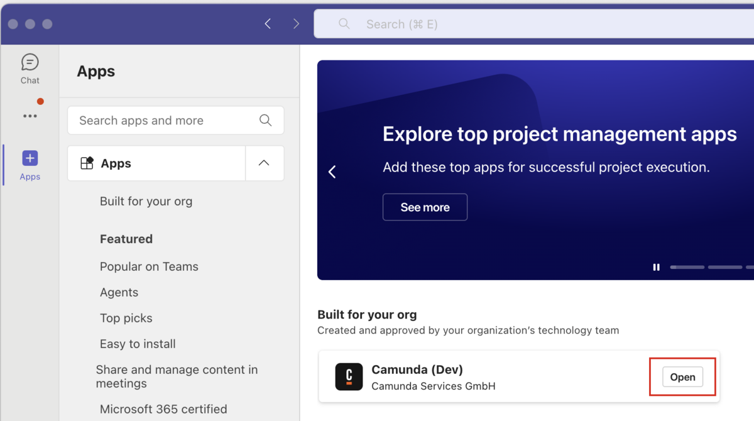
Task: Open the Camunda (Dev) app
Action: [682, 376]
